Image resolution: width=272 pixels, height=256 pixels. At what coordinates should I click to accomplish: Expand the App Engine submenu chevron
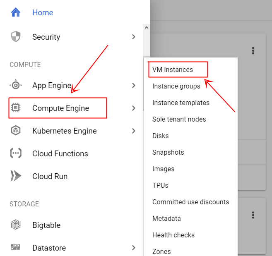click(x=133, y=85)
